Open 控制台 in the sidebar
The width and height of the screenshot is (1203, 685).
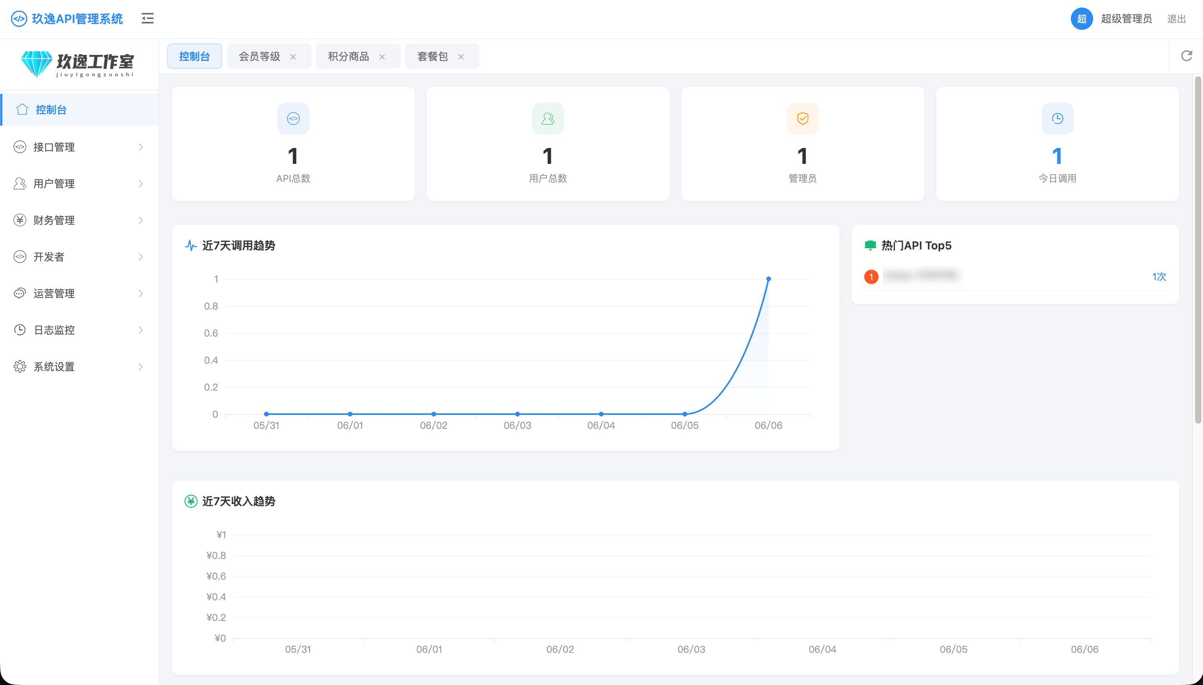click(79, 110)
